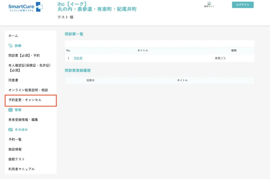Go to ホーム in the sidebar
Screen dimensions: 270x179
(x=13, y=36)
